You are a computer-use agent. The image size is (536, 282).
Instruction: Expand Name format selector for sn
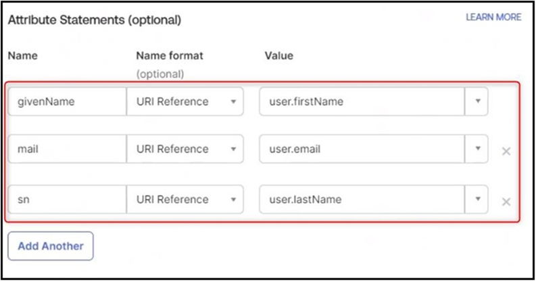click(185, 199)
